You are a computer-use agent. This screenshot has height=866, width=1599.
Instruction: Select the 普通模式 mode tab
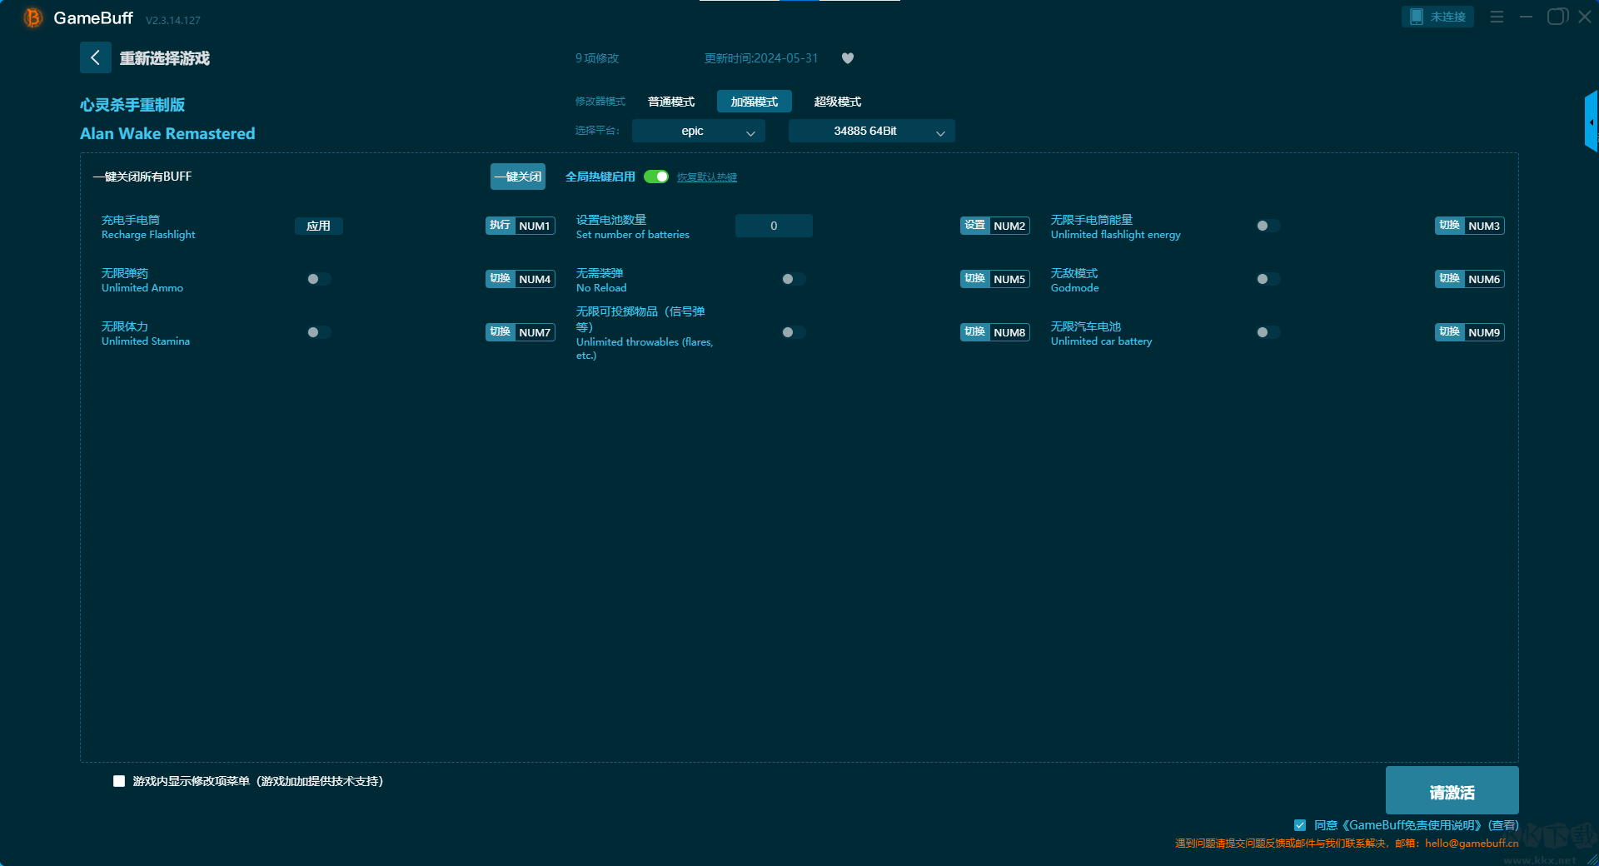click(x=670, y=102)
